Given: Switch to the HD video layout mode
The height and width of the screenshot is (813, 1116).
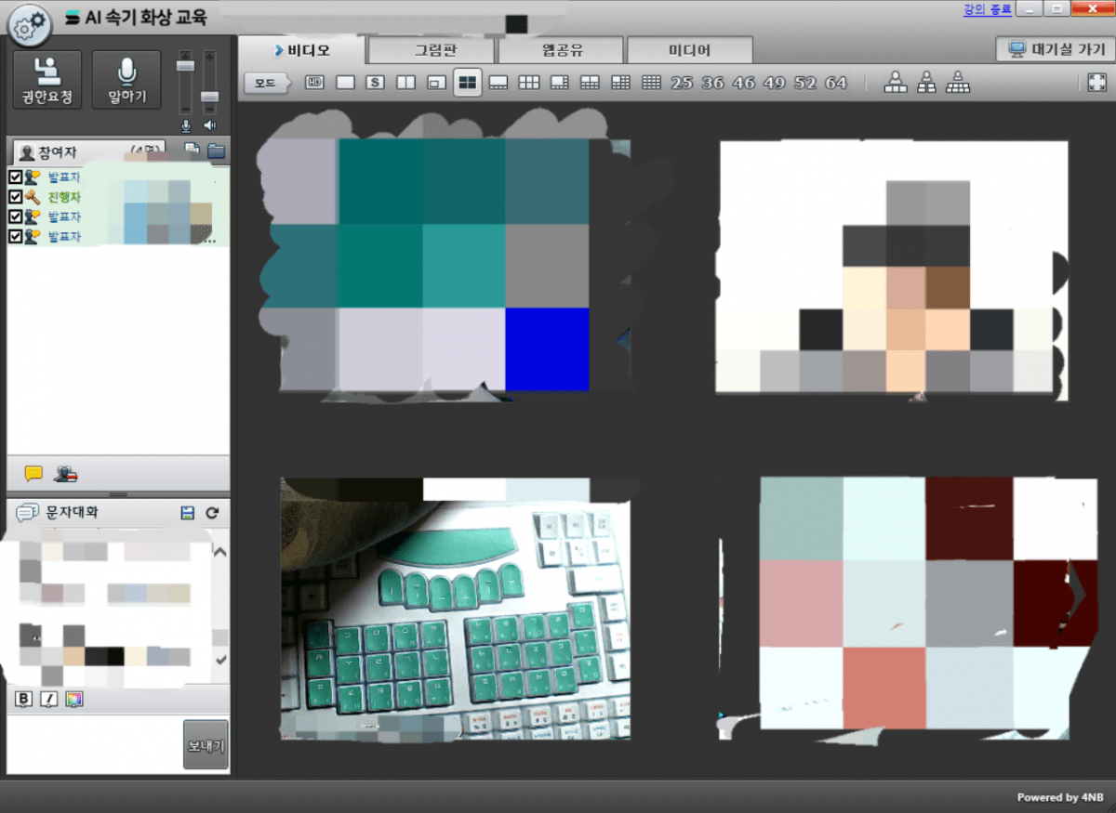Looking at the screenshot, I should tap(315, 83).
